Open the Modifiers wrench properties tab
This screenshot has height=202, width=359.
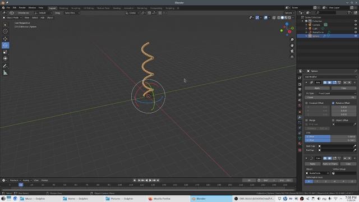pyautogui.click(x=300, y=117)
